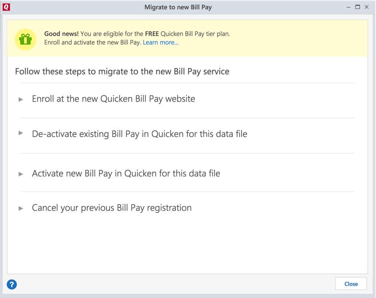Click the Quicken logo icon in title bar
Viewport: 376px width, 298px height.
(x=6, y=7)
